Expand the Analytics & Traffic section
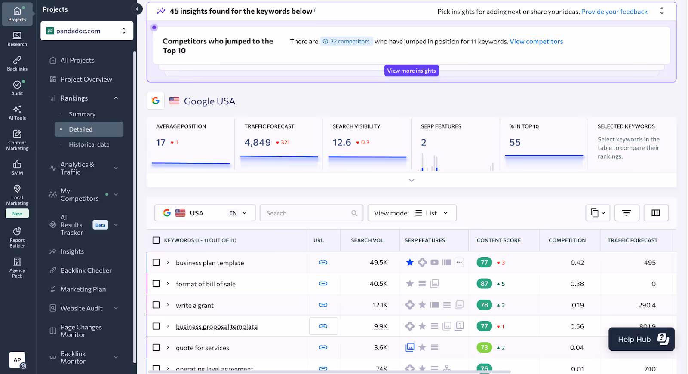The height and width of the screenshot is (374, 688). tap(116, 168)
